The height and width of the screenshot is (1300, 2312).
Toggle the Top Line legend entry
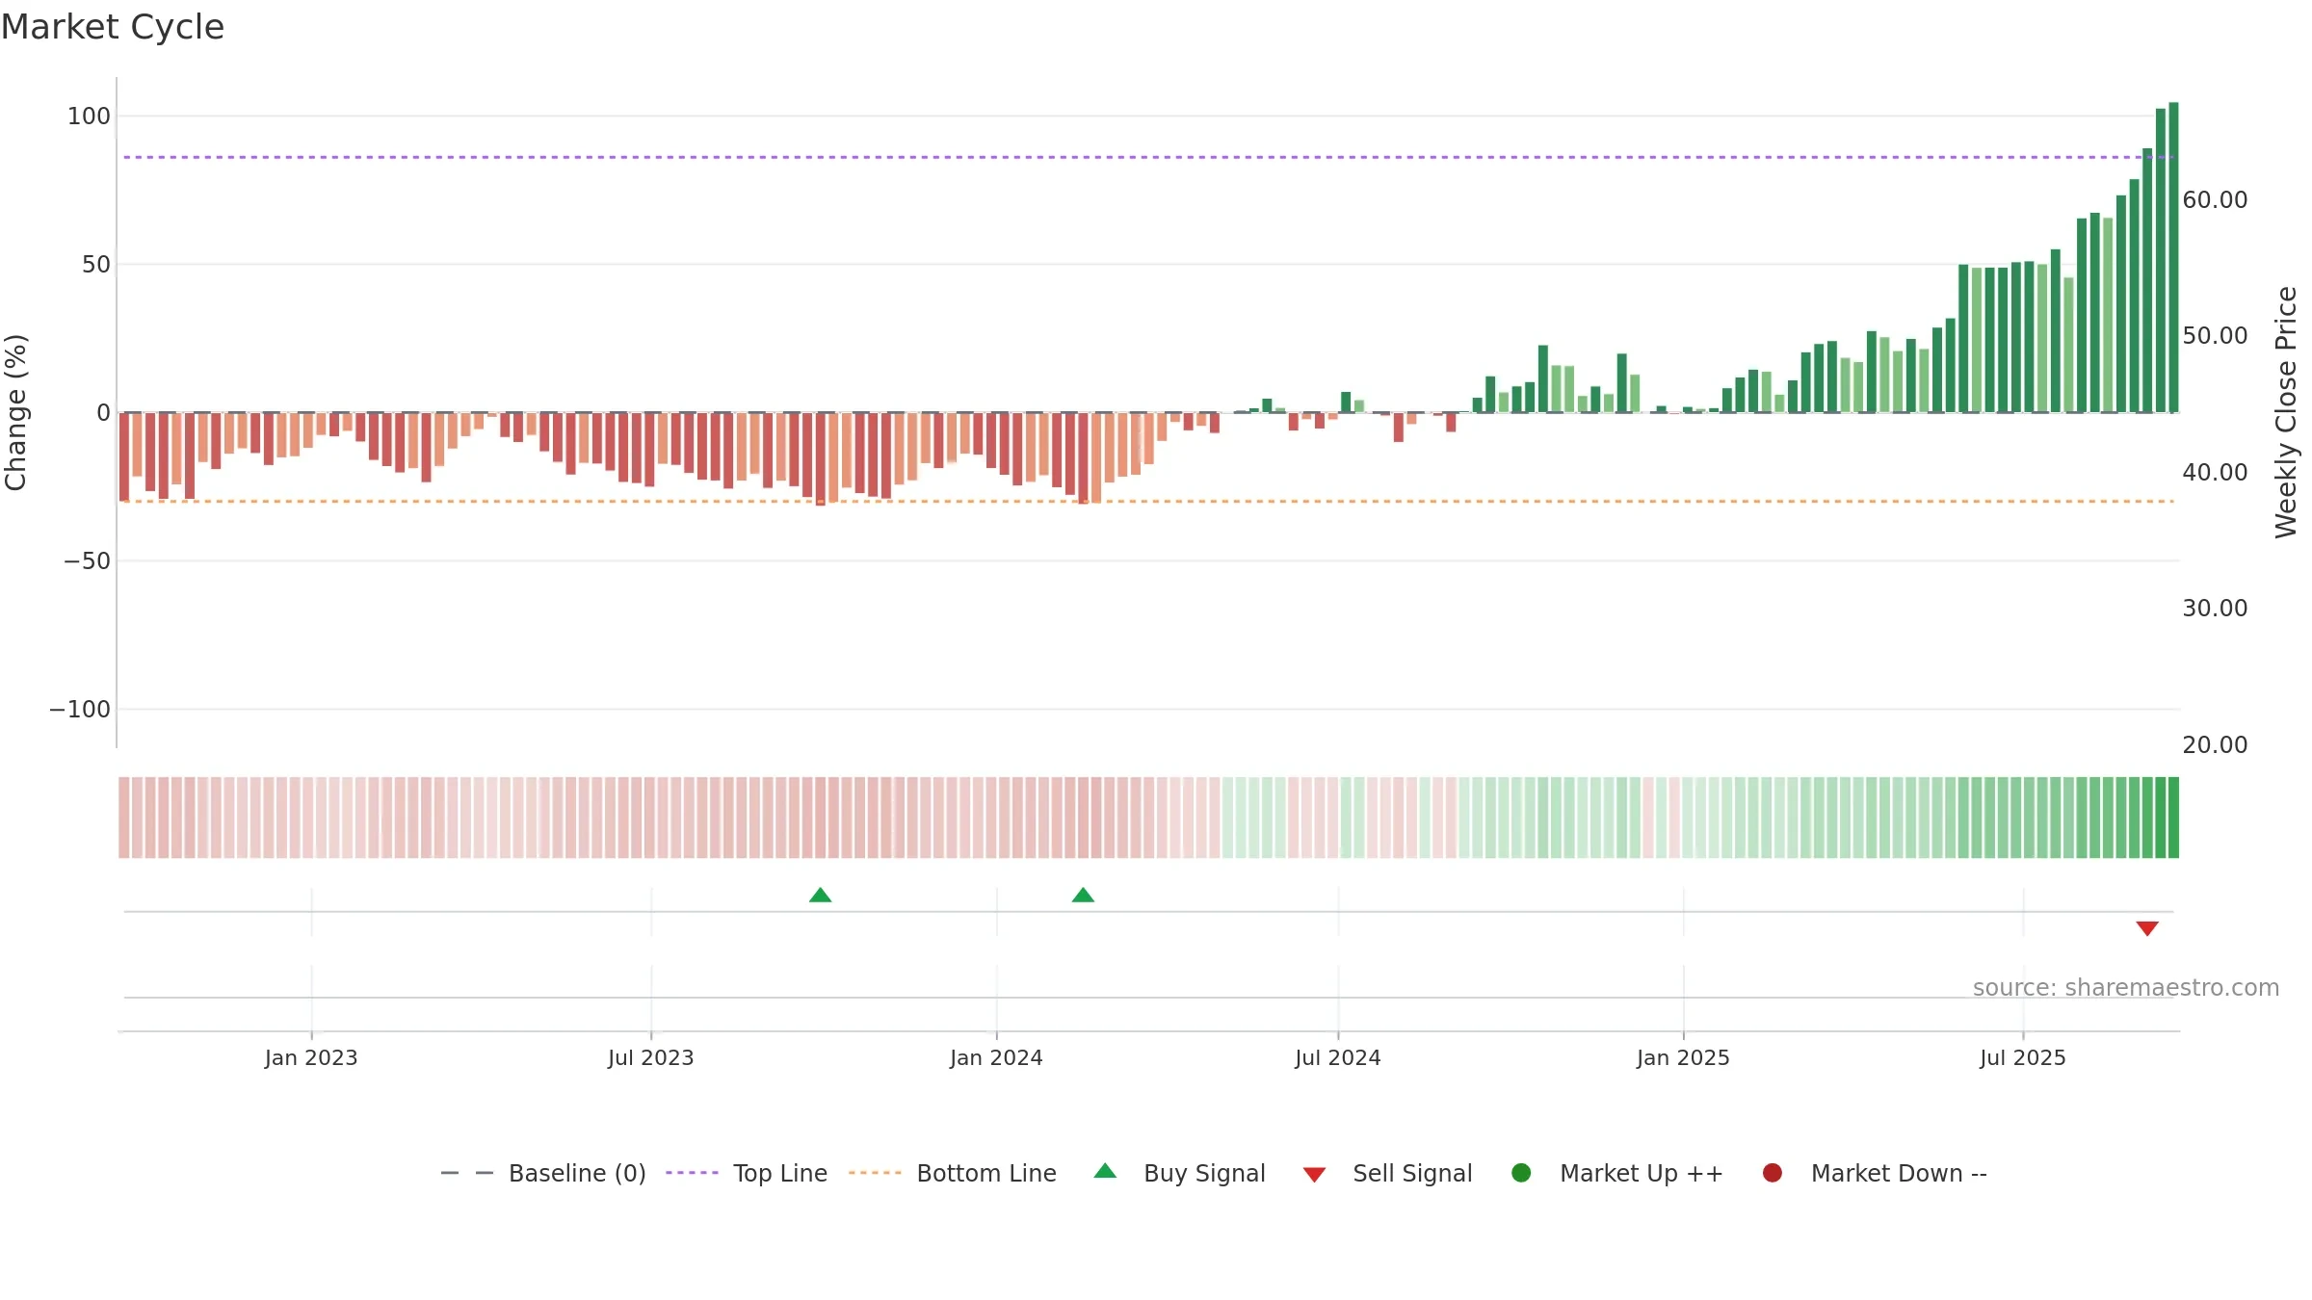[x=747, y=1173]
